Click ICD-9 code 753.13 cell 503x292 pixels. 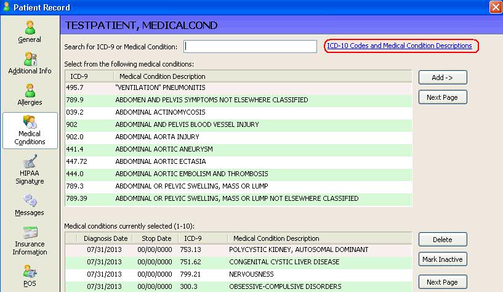coord(191,249)
